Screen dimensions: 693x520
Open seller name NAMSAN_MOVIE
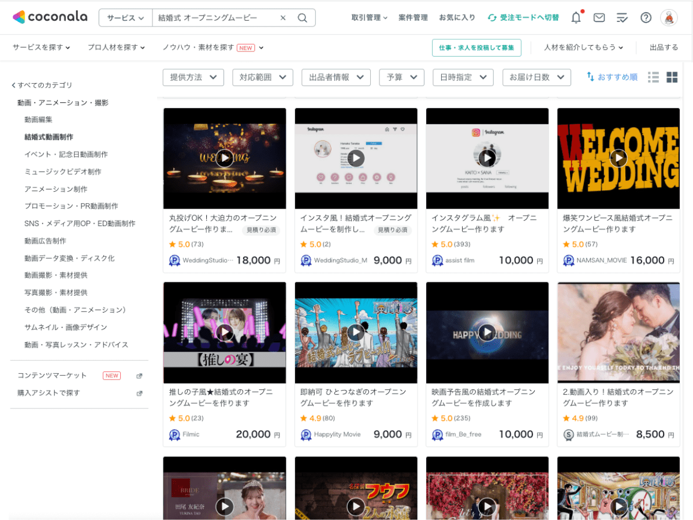coord(602,261)
